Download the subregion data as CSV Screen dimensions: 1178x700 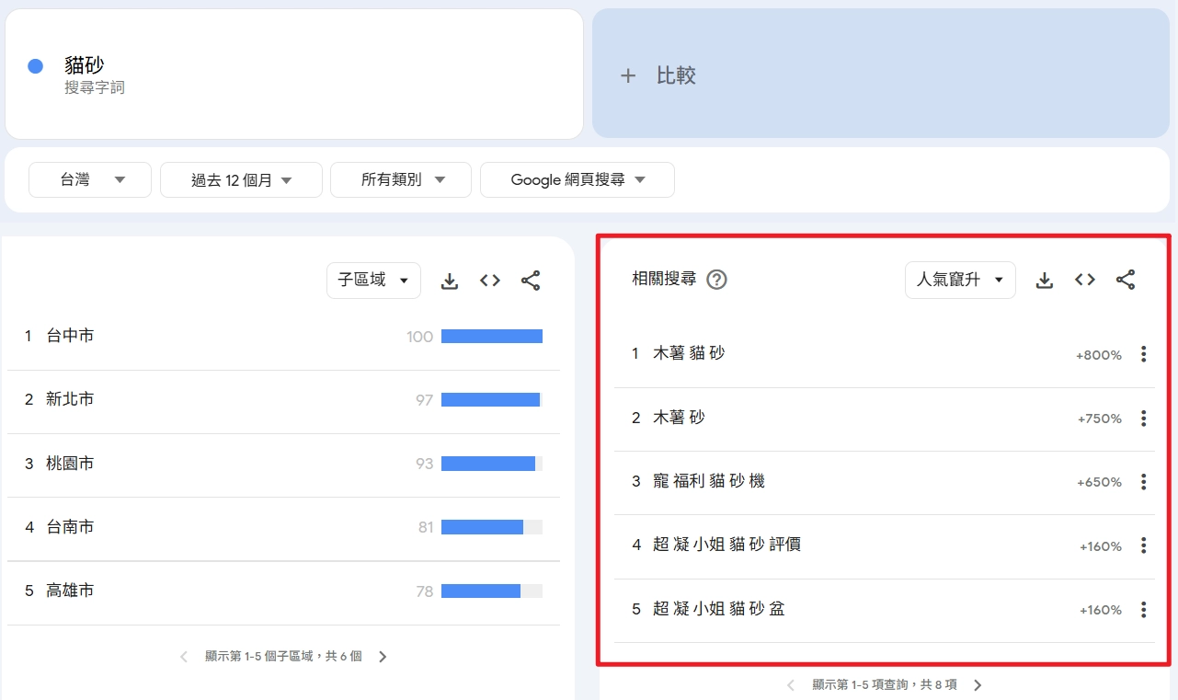(449, 281)
